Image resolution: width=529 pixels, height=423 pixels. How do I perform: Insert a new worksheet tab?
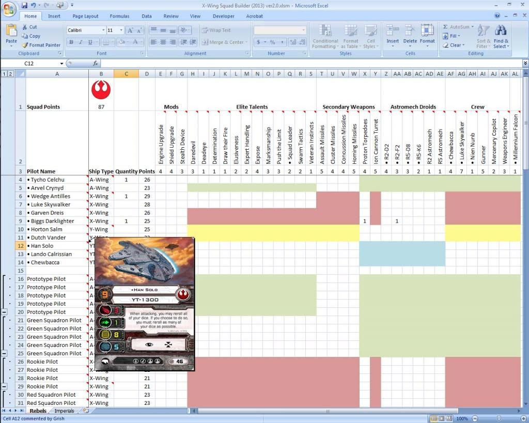(x=85, y=411)
